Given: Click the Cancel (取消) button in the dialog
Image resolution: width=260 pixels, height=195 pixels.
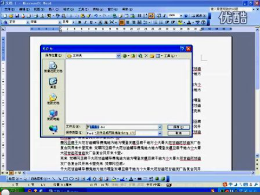Looking at the screenshot, I should click(179, 133).
